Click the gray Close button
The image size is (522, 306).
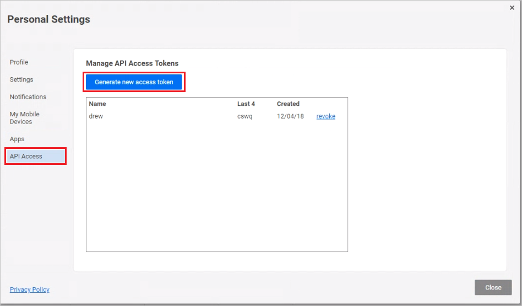tap(493, 287)
